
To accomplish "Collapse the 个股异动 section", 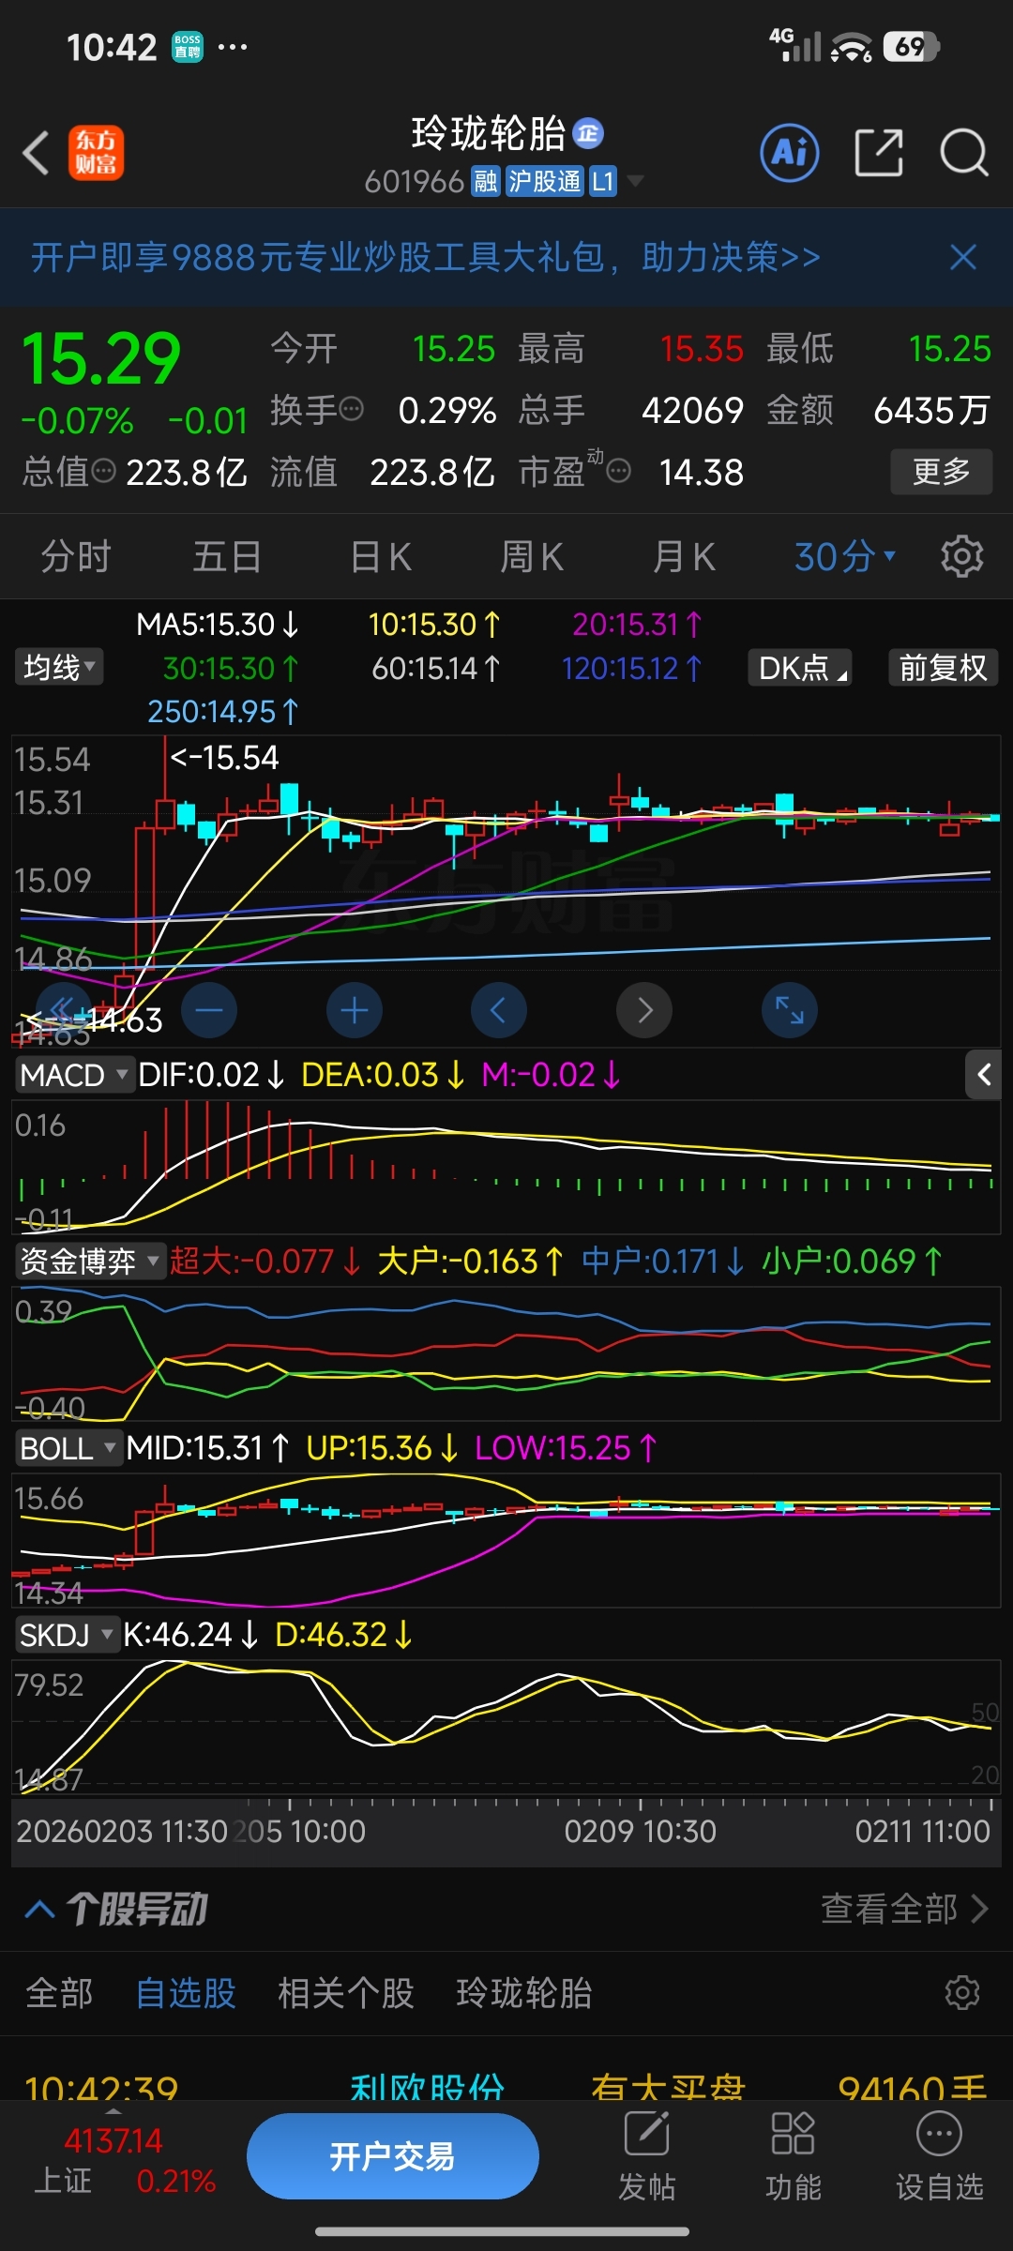I will pos(39,1909).
